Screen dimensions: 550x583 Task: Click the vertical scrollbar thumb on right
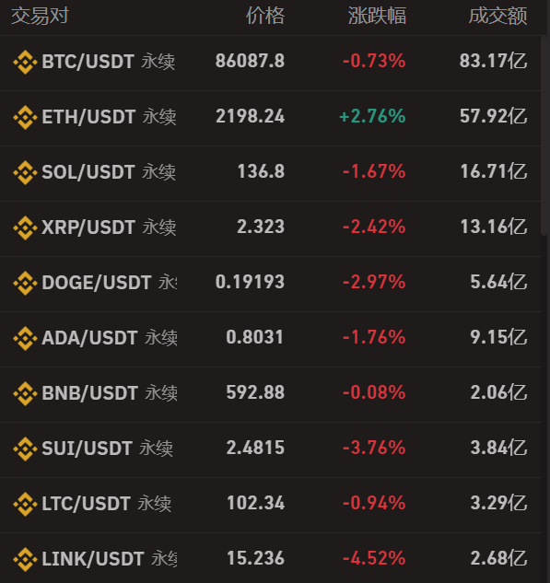coord(544,135)
